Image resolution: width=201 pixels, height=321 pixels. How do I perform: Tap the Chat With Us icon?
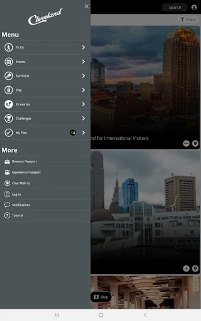click(x=7, y=183)
